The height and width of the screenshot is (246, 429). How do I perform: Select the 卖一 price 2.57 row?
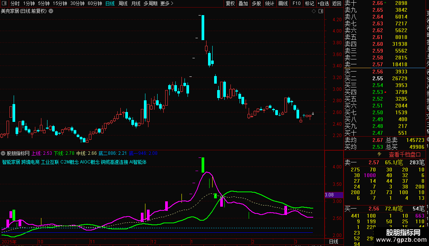click(385, 64)
